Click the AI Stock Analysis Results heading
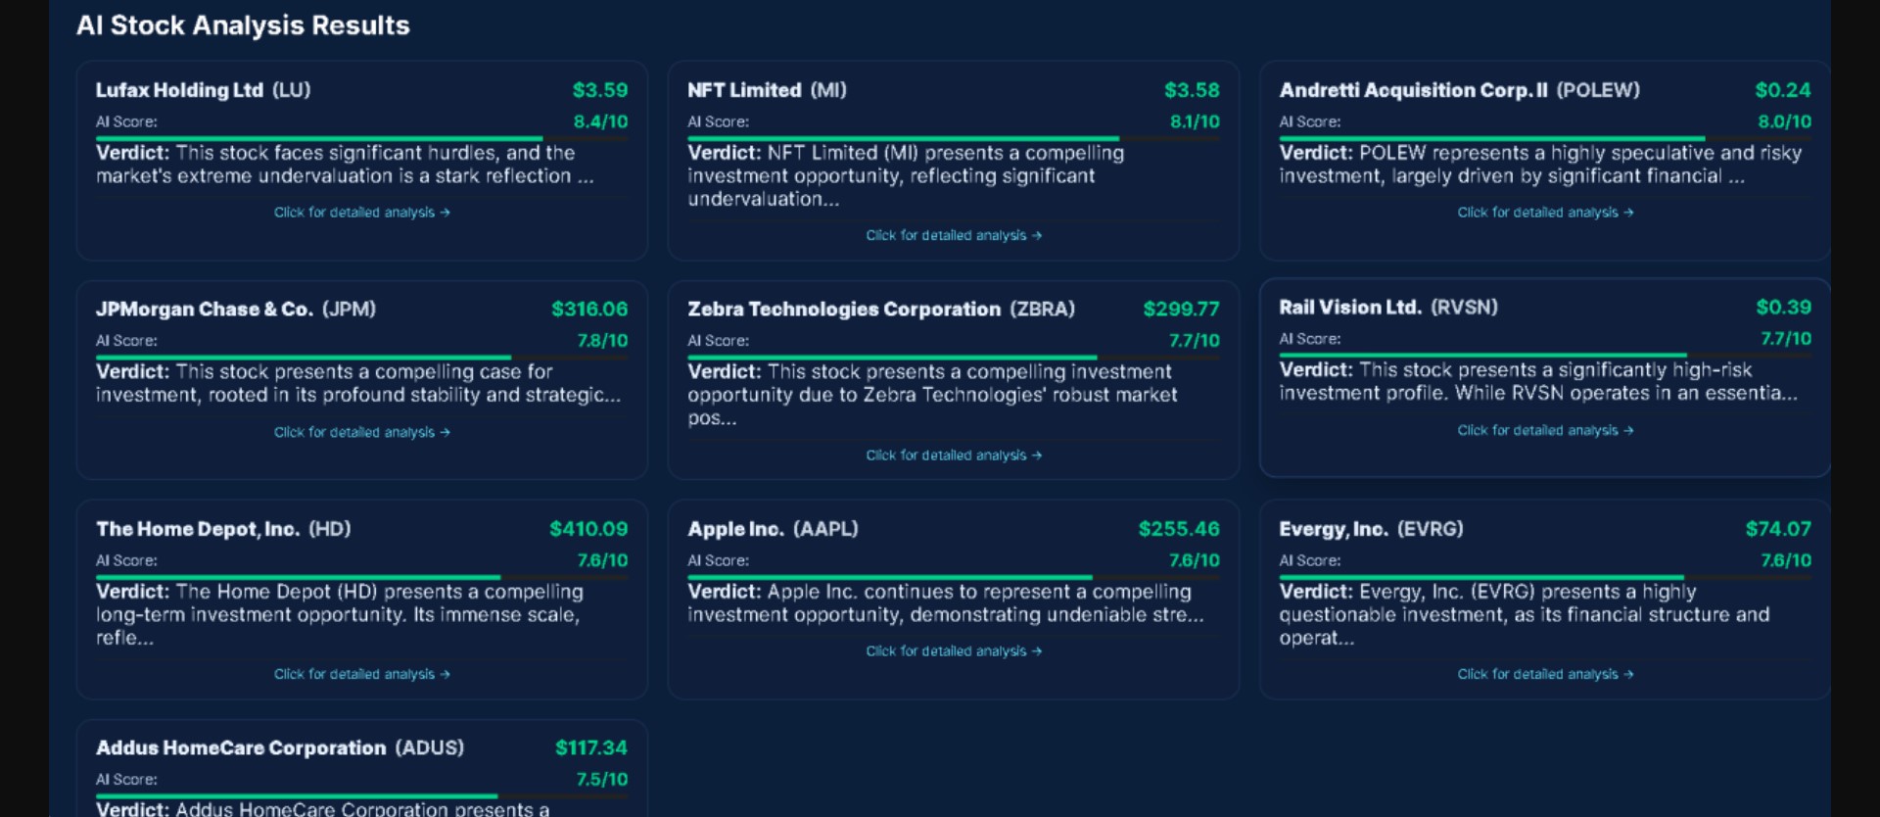Image resolution: width=1880 pixels, height=817 pixels. (x=243, y=25)
